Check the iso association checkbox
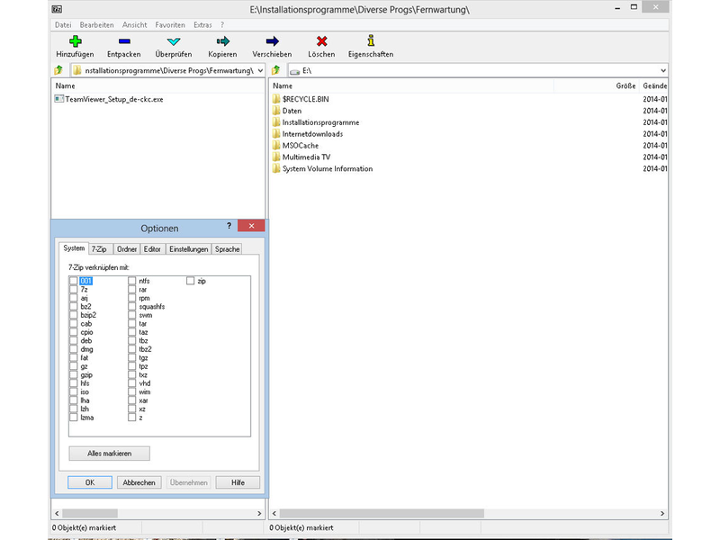720x540 pixels. click(x=74, y=391)
